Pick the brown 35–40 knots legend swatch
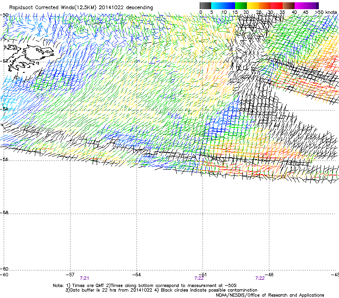 point(289,6)
